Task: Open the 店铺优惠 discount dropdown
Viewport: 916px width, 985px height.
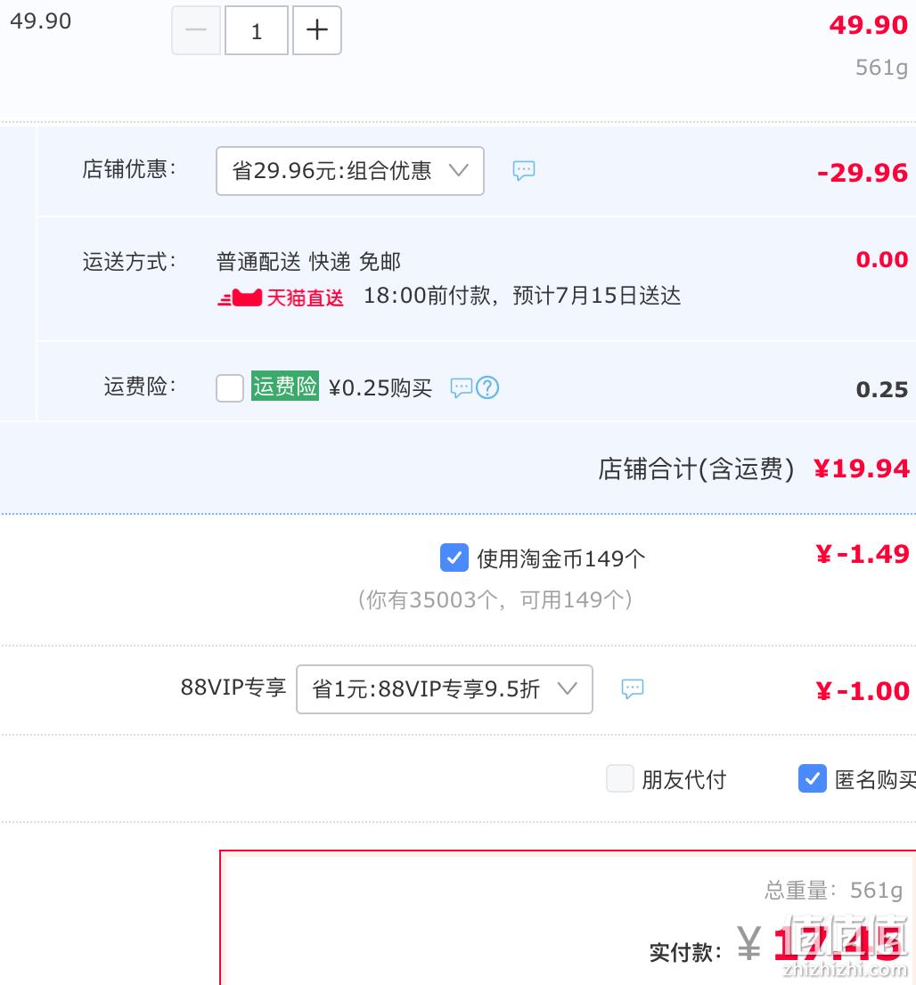Action: click(x=349, y=171)
